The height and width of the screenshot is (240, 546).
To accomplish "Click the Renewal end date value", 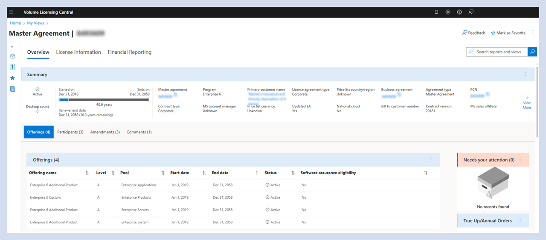I will point(86,115).
